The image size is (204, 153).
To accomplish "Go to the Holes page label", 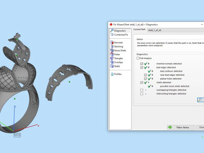I will 117,54.
